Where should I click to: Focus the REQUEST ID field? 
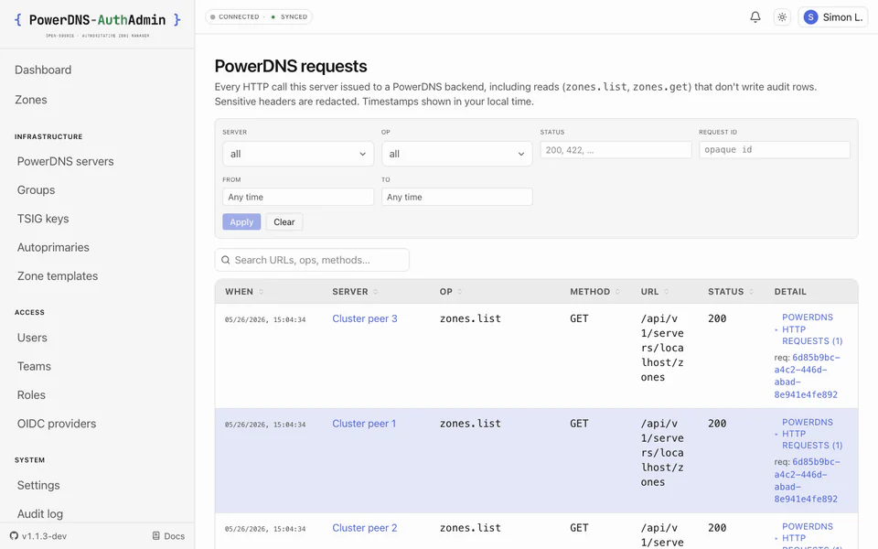pyautogui.click(x=775, y=149)
